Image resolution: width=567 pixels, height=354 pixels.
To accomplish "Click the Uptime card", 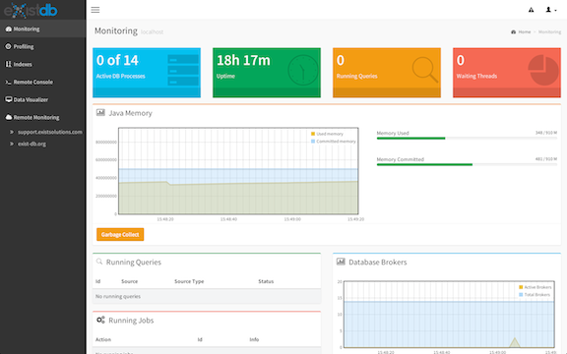I will tap(267, 73).
